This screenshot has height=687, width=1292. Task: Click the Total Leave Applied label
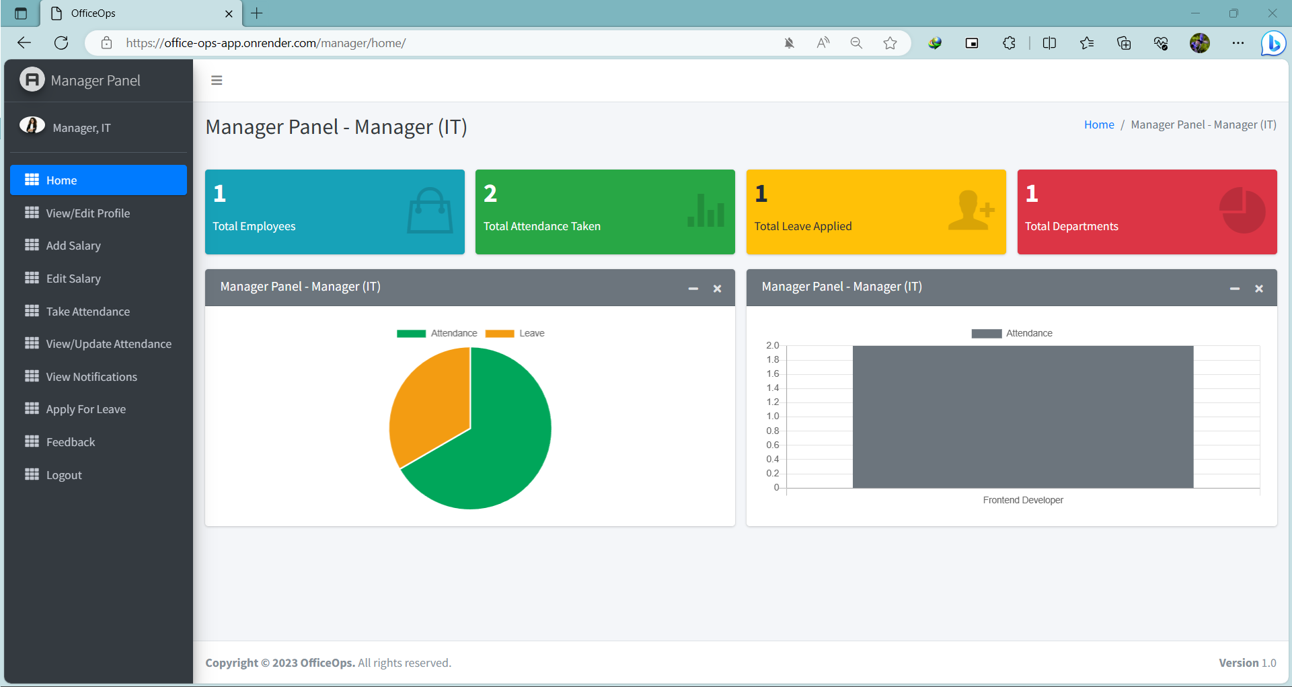(803, 226)
